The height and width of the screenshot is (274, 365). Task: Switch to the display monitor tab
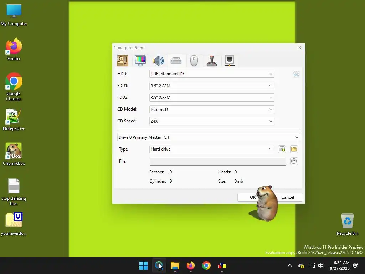[140, 61]
